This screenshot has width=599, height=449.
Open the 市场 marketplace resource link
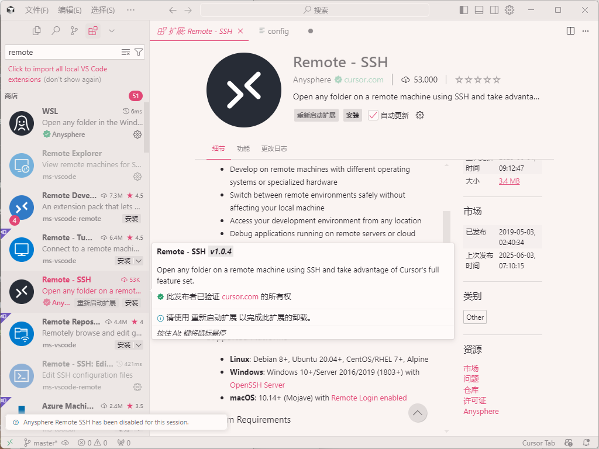[x=471, y=368]
